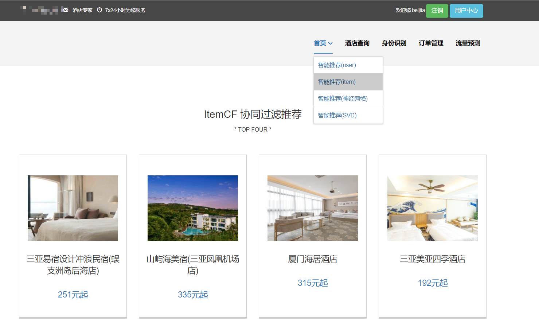
Task: Click the 7x24小时为您服务 text
Action: coord(125,10)
